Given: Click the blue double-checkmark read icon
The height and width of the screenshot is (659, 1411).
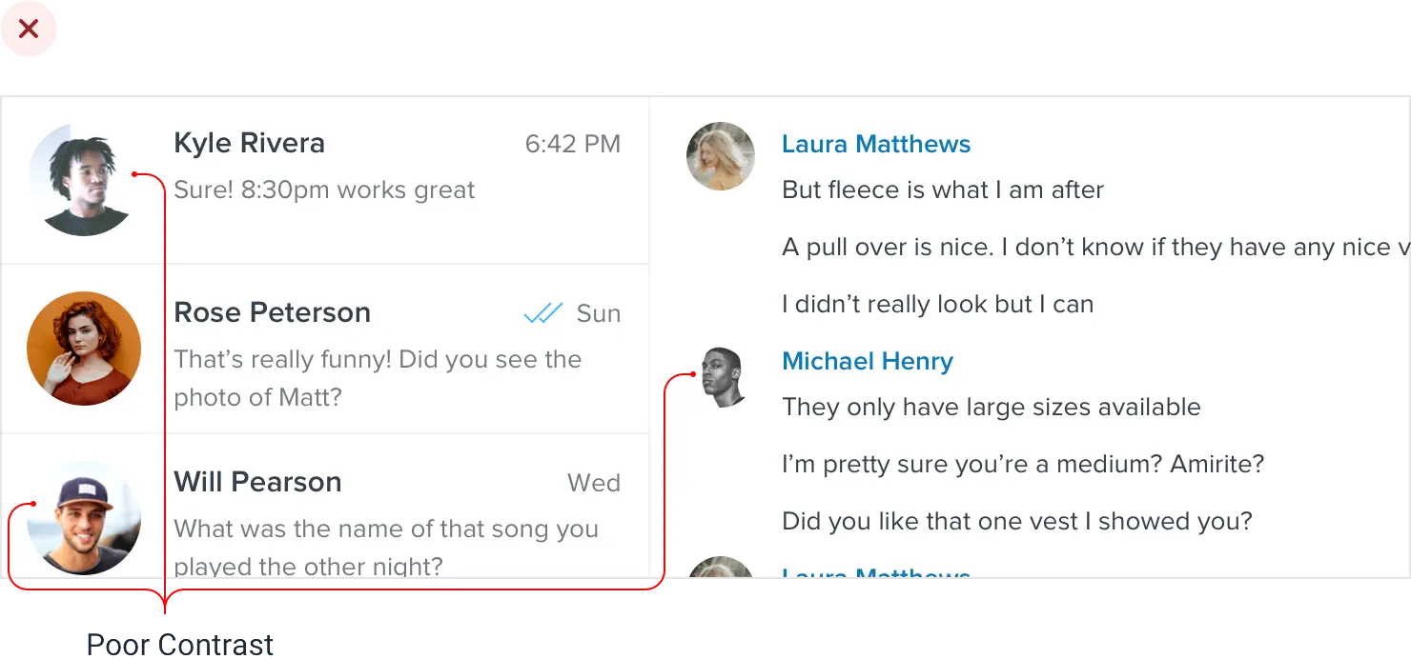Looking at the screenshot, I should click(543, 313).
